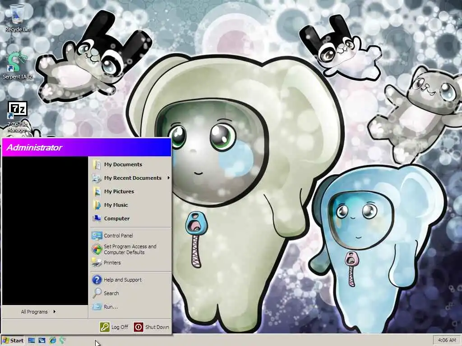Click the 4:06 AM taskbar clock
462x346 pixels.
pyautogui.click(x=447, y=340)
